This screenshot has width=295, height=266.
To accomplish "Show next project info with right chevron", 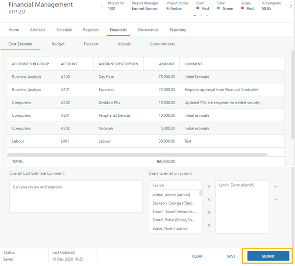I will coord(291,6).
